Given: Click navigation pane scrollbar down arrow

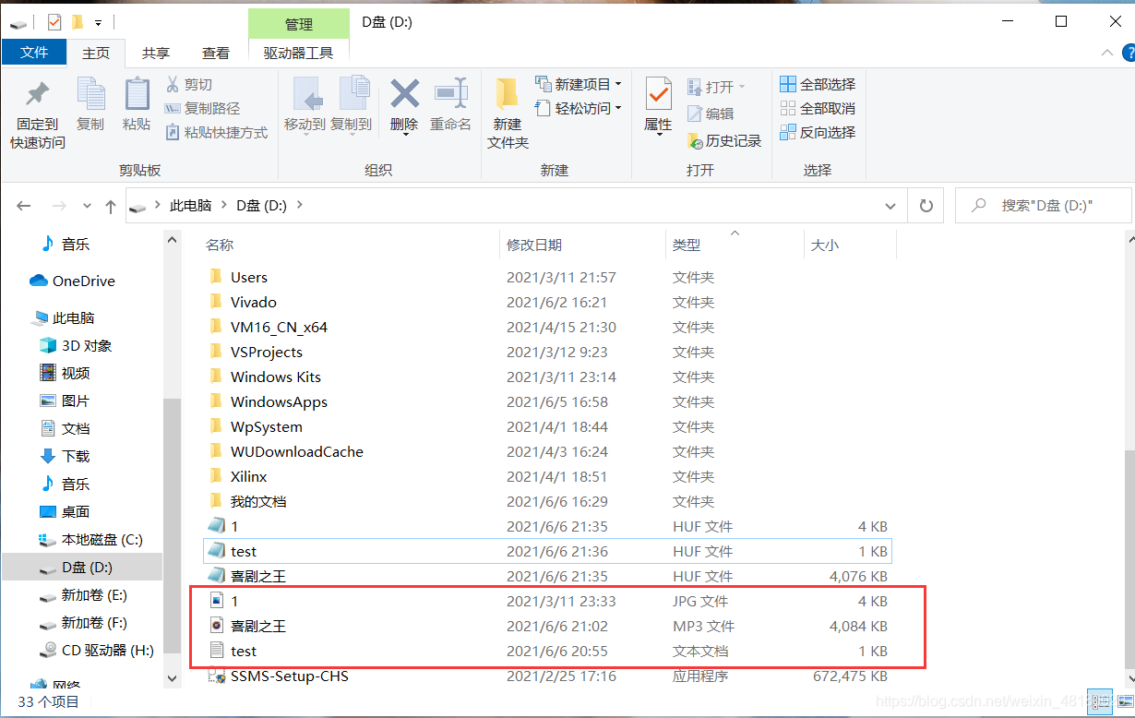Looking at the screenshot, I should [173, 677].
